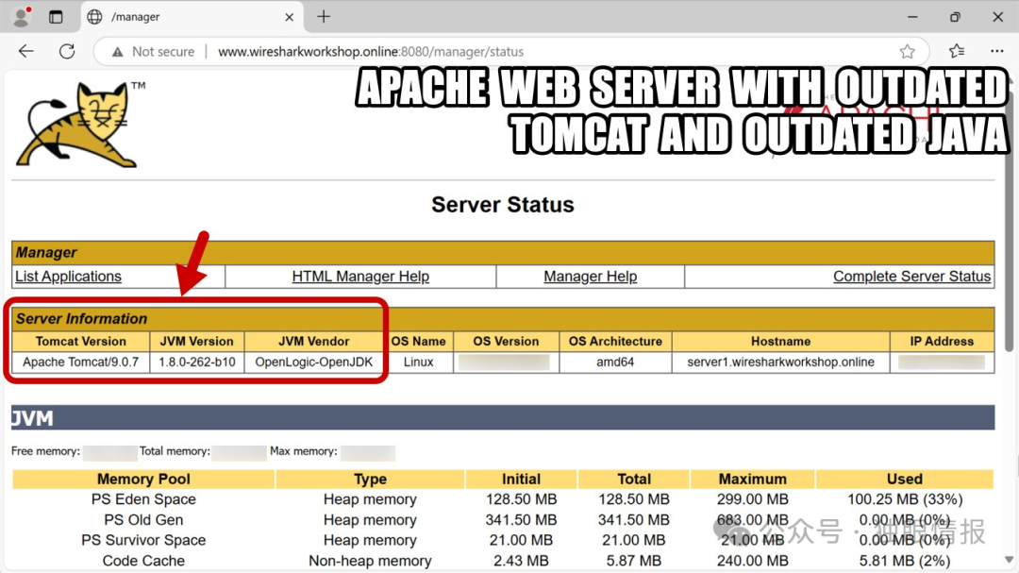Click the browser profile avatar icon
This screenshot has width=1019, height=573.
(x=22, y=17)
